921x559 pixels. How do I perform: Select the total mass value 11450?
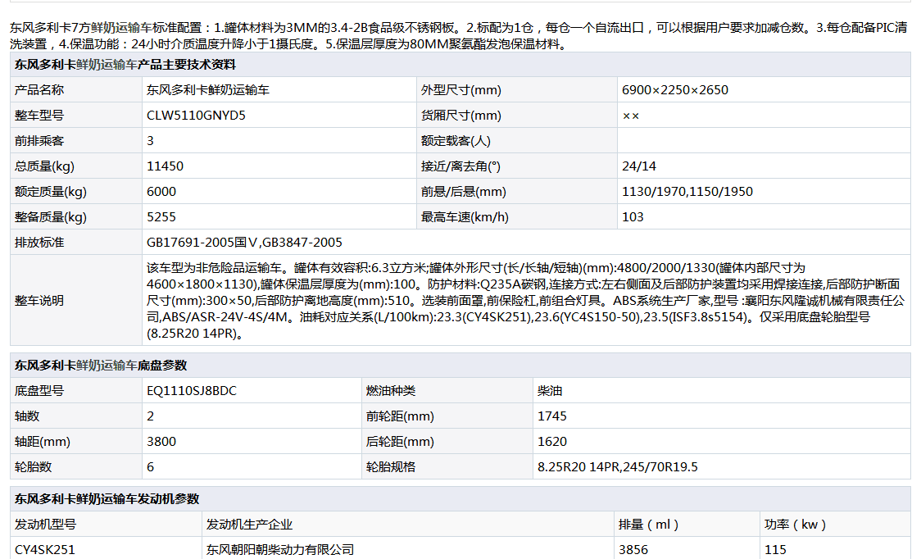coord(165,166)
